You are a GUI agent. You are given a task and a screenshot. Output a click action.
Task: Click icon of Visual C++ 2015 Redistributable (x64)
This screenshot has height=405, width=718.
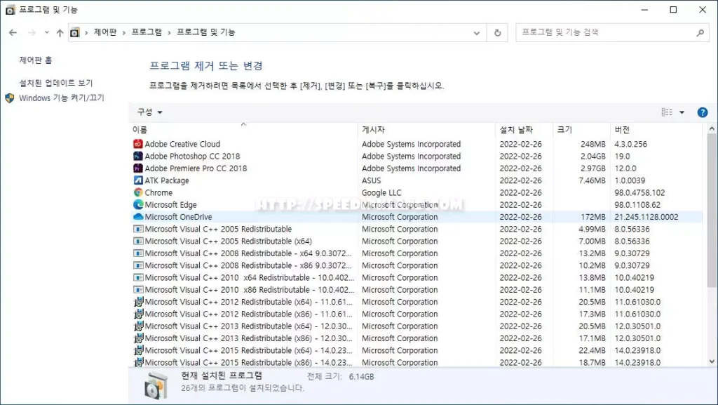tap(138, 350)
